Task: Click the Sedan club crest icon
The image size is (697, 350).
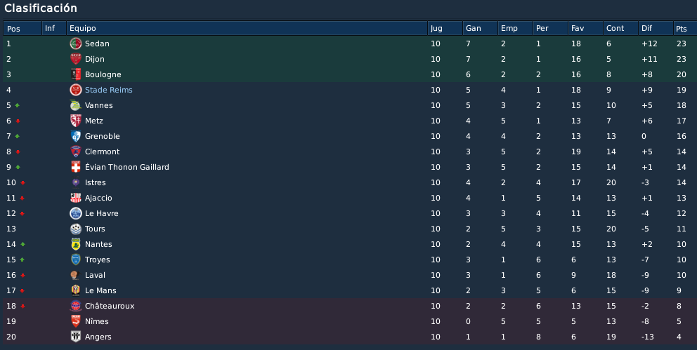Action: (76, 43)
